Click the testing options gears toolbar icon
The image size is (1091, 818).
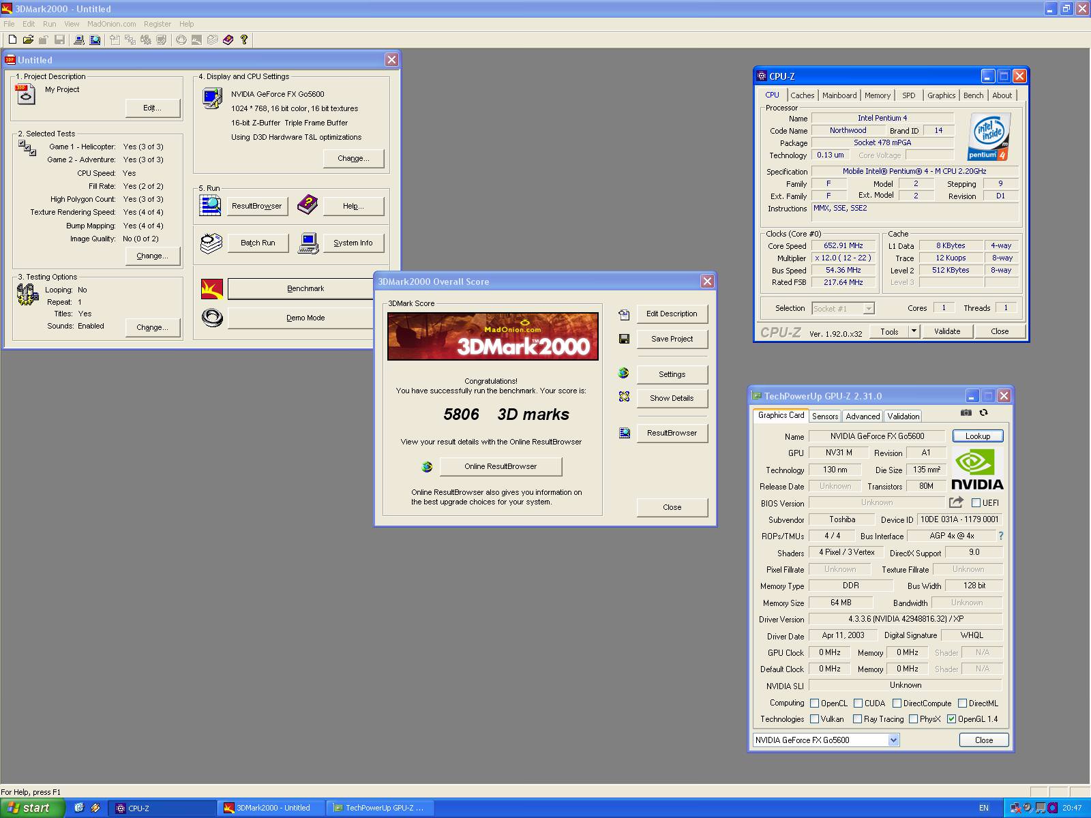[x=145, y=40]
